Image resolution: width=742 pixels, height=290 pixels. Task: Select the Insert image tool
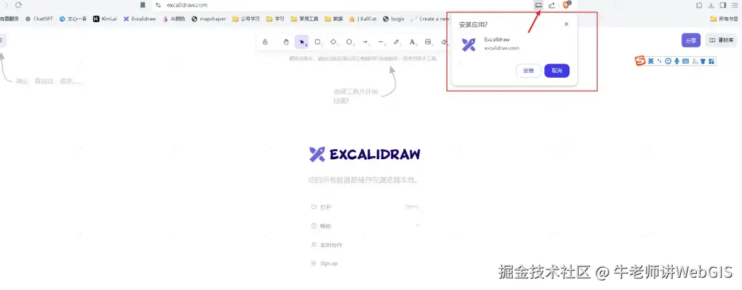click(x=429, y=42)
